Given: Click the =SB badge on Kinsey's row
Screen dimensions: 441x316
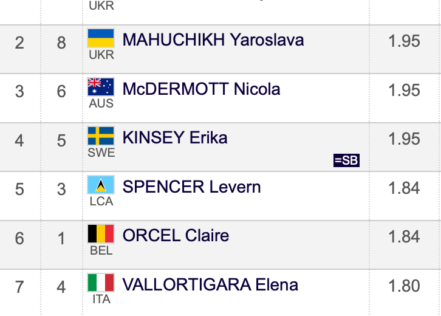Looking at the screenshot, I should (346, 160).
